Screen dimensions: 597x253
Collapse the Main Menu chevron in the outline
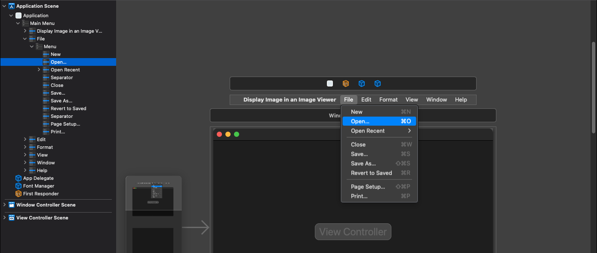click(x=18, y=23)
